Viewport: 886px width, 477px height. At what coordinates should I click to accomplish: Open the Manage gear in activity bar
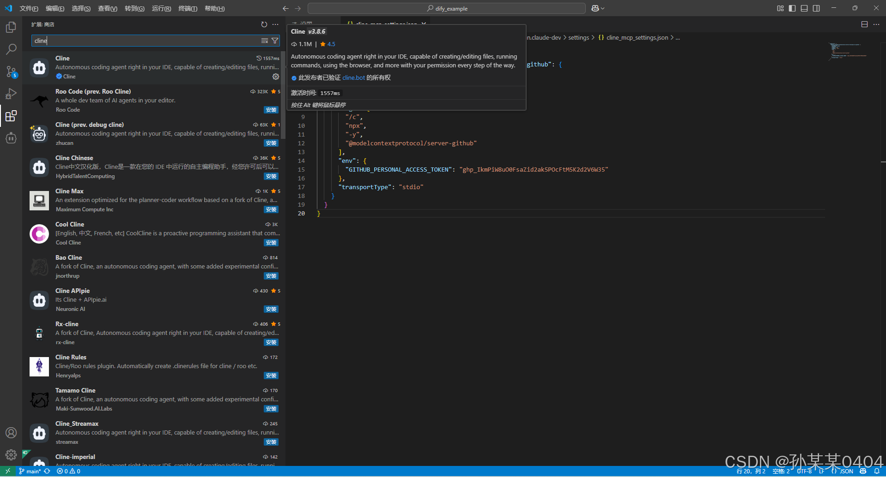[x=11, y=455]
